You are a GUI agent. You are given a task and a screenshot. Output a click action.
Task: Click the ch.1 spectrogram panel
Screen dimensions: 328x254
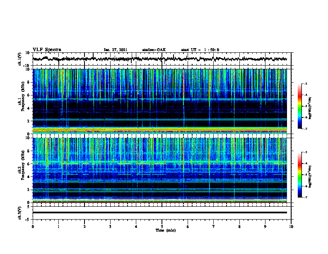[159, 101]
